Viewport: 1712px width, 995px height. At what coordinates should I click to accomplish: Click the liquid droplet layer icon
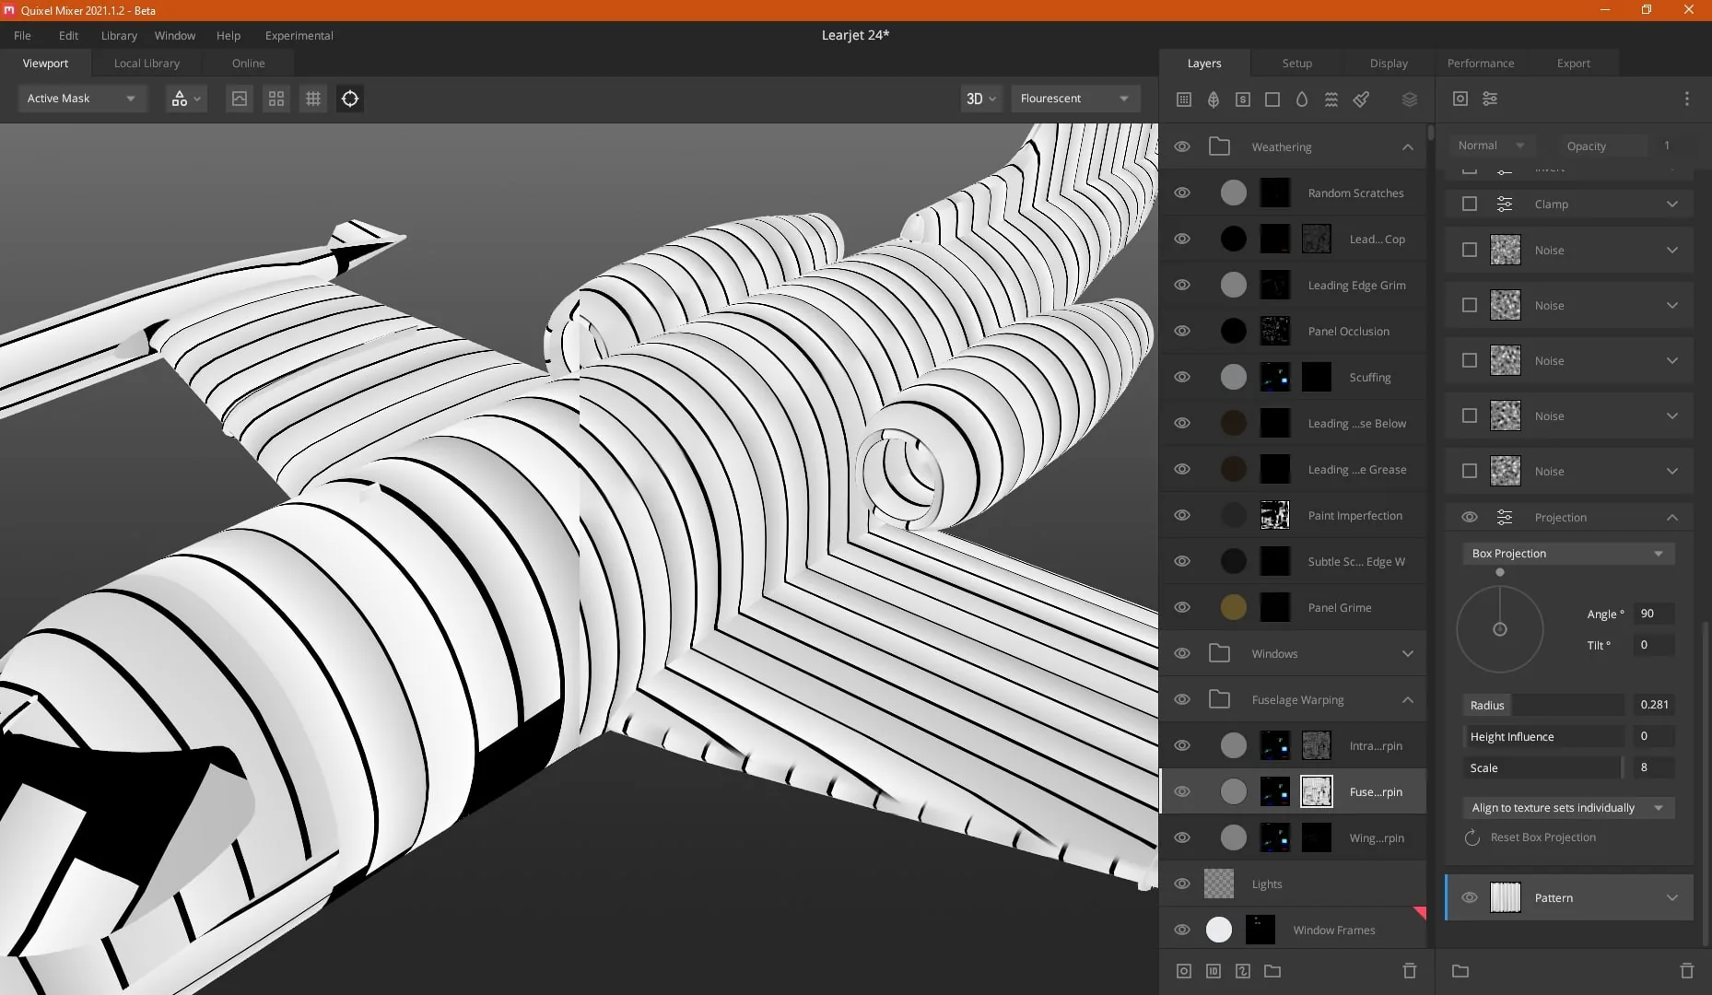click(1302, 99)
